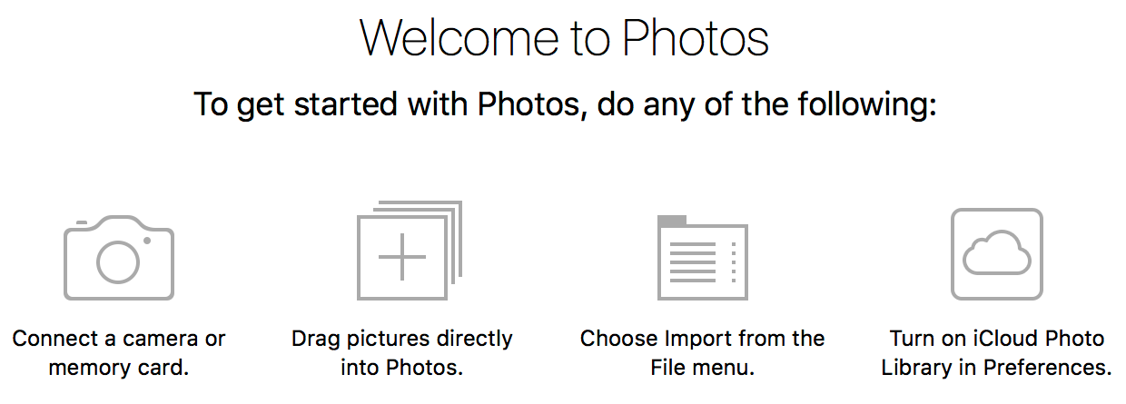1126x404 pixels.
Task: Select "Connect a camera or memory card." caption
Action: [119, 353]
